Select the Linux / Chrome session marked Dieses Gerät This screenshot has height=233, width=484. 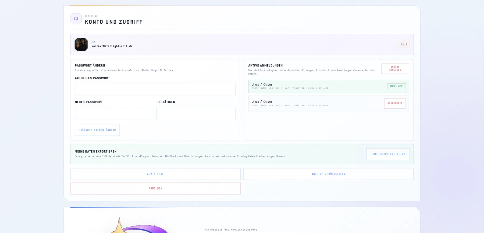[x=328, y=86]
